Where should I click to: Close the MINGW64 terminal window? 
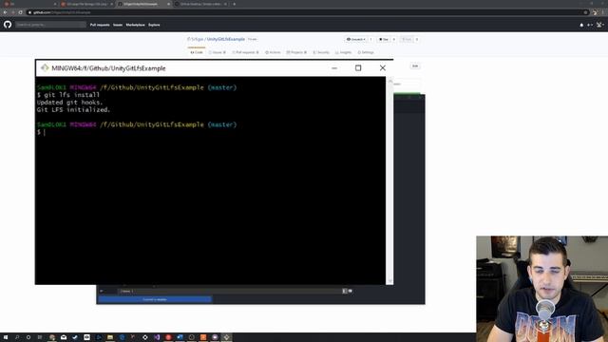click(x=382, y=67)
